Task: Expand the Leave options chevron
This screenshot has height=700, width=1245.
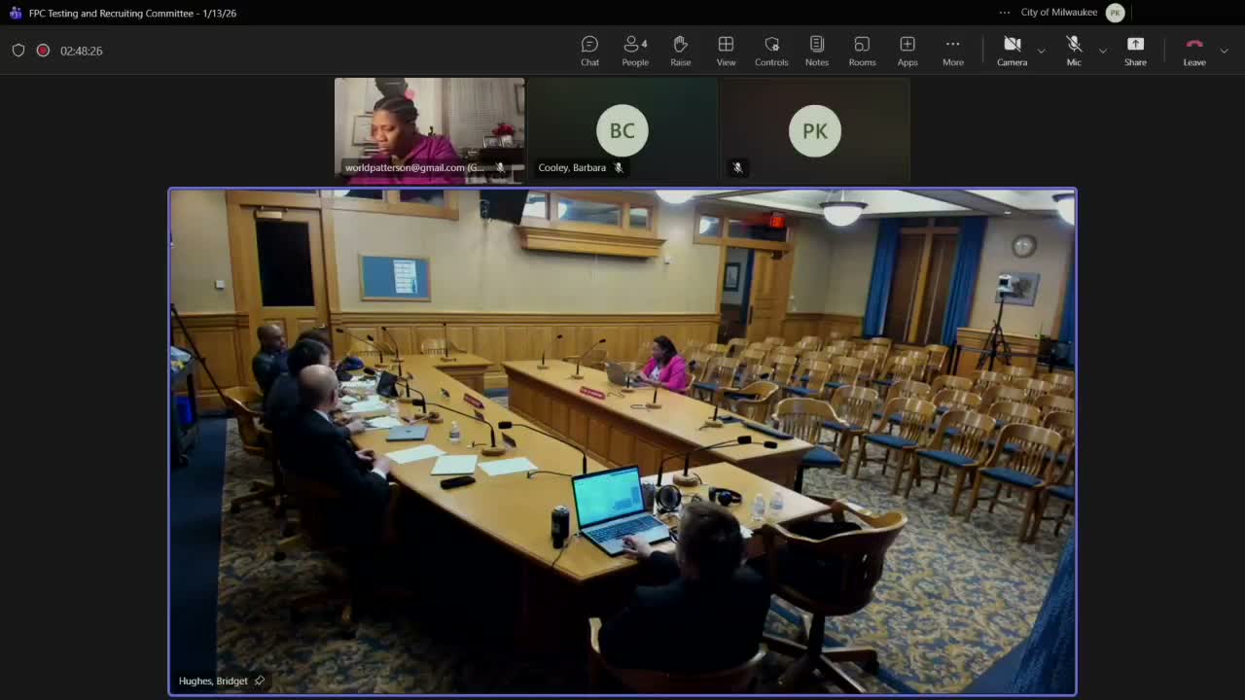Action: (x=1224, y=50)
